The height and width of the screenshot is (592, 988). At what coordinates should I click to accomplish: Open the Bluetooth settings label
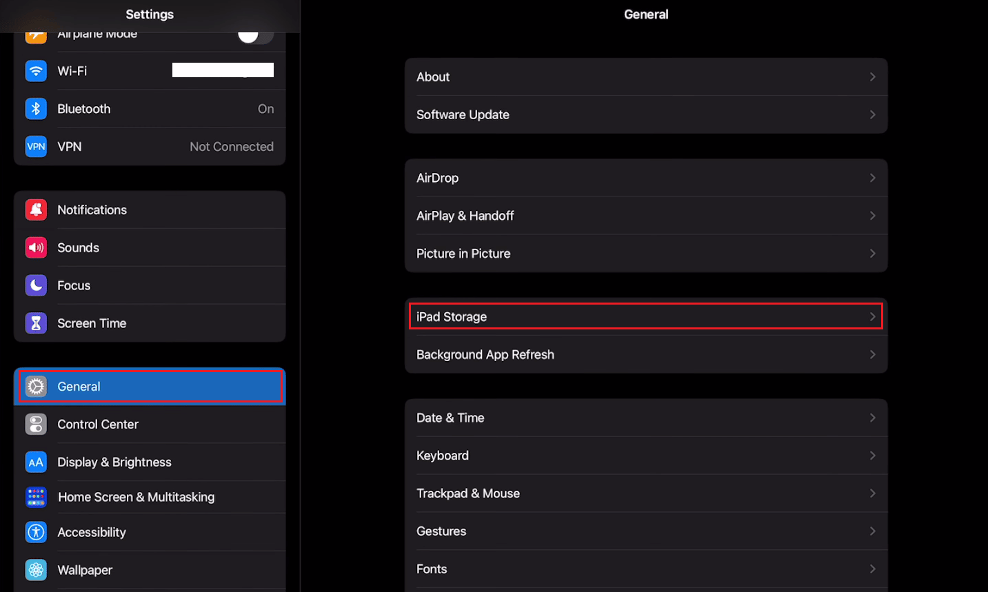click(x=84, y=109)
